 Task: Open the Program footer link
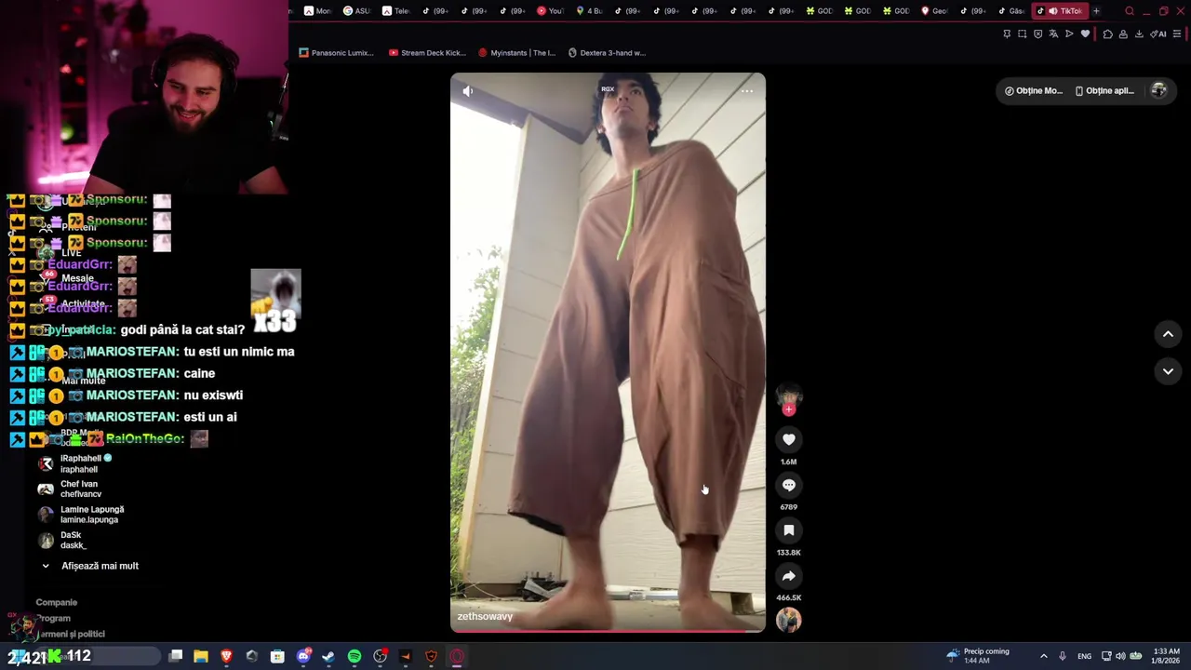(x=53, y=618)
